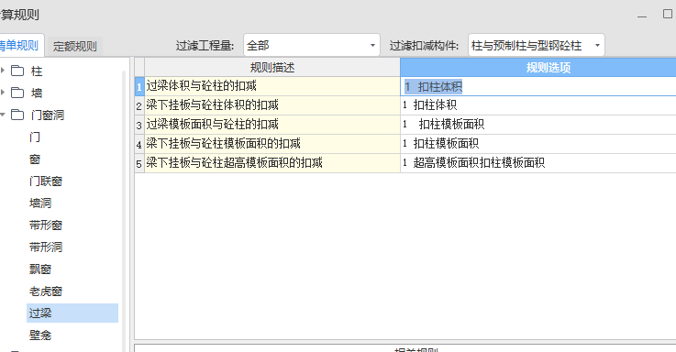This screenshot has width=676, height=352.
Task: Select 墙洞 in the tree
Action: [40, 203]
